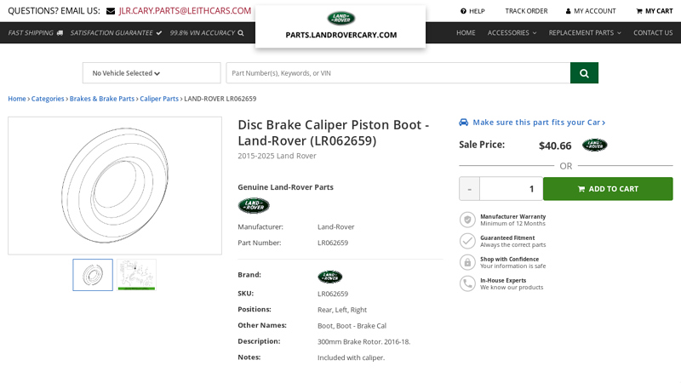Viewport: 681px width, 383px height.
Task: Click the envelope email icon
Action: click(111, 11)
